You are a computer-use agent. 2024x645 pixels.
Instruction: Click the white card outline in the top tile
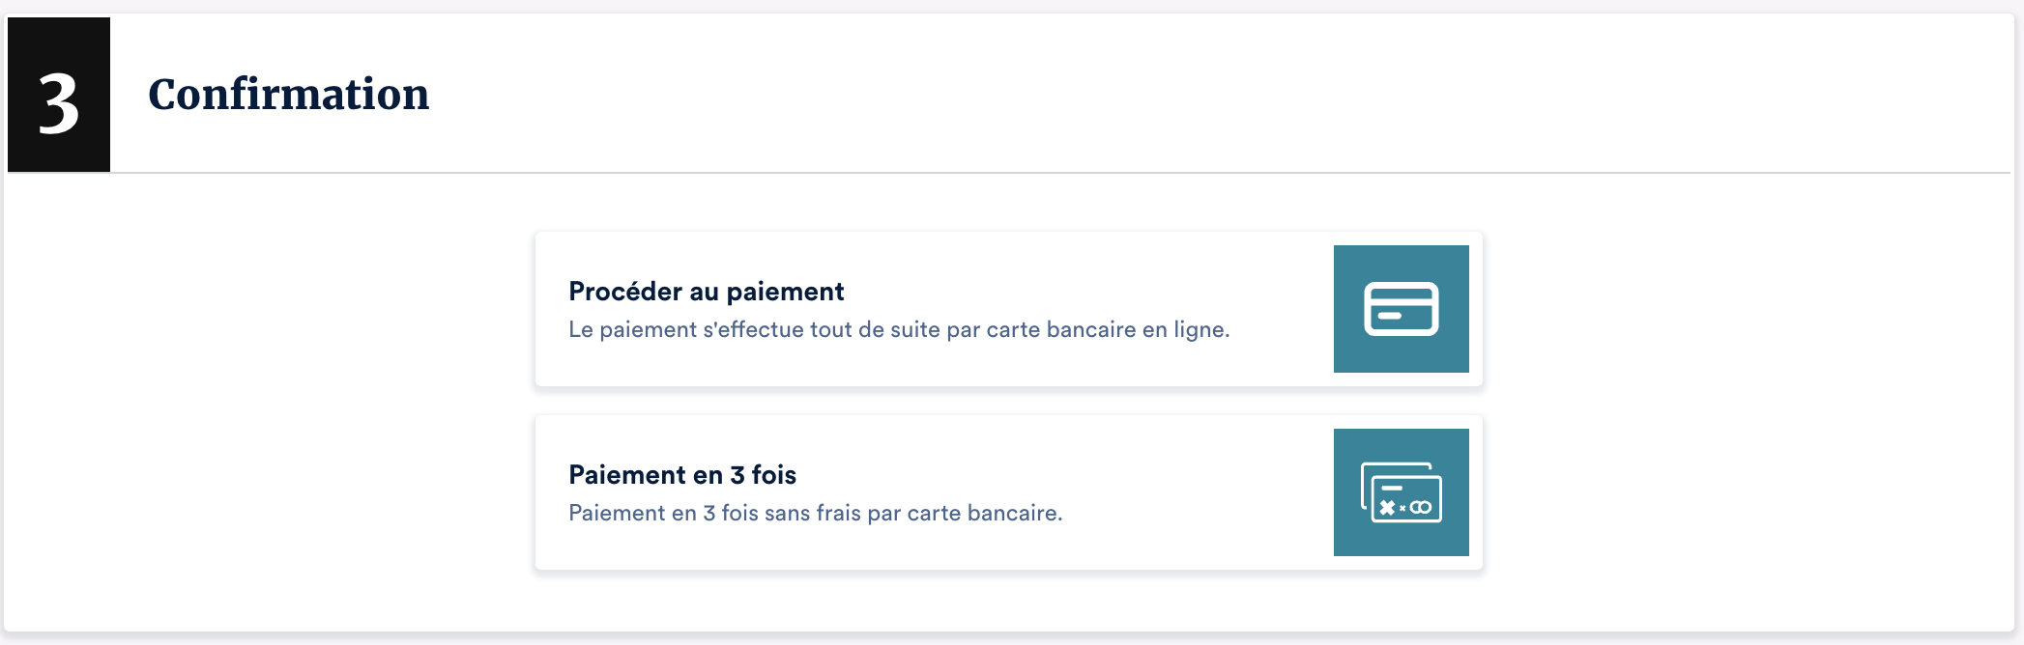tap(1401, 309)
